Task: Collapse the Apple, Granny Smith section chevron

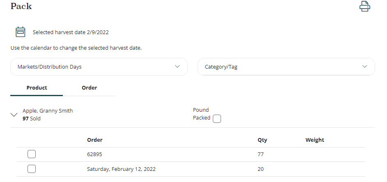Action: 14,115
